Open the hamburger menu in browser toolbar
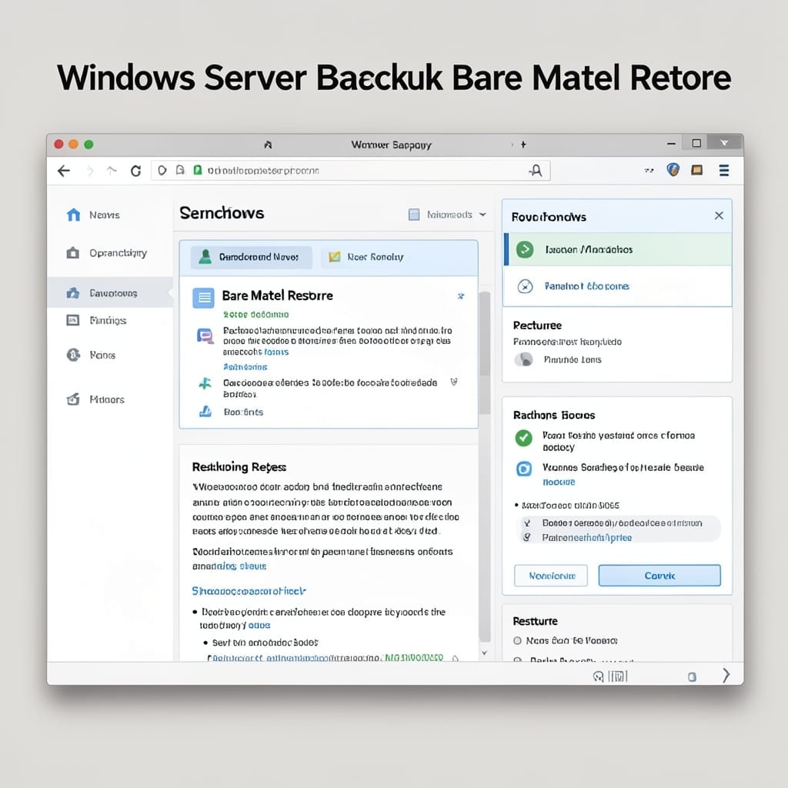The height and width of the screenshot is (788, 788). 724,170
